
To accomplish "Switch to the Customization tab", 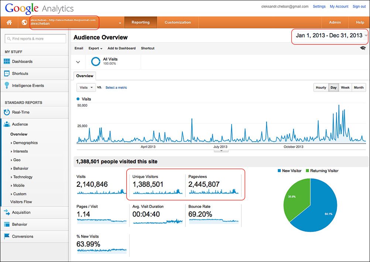I will tap(178, 23).
